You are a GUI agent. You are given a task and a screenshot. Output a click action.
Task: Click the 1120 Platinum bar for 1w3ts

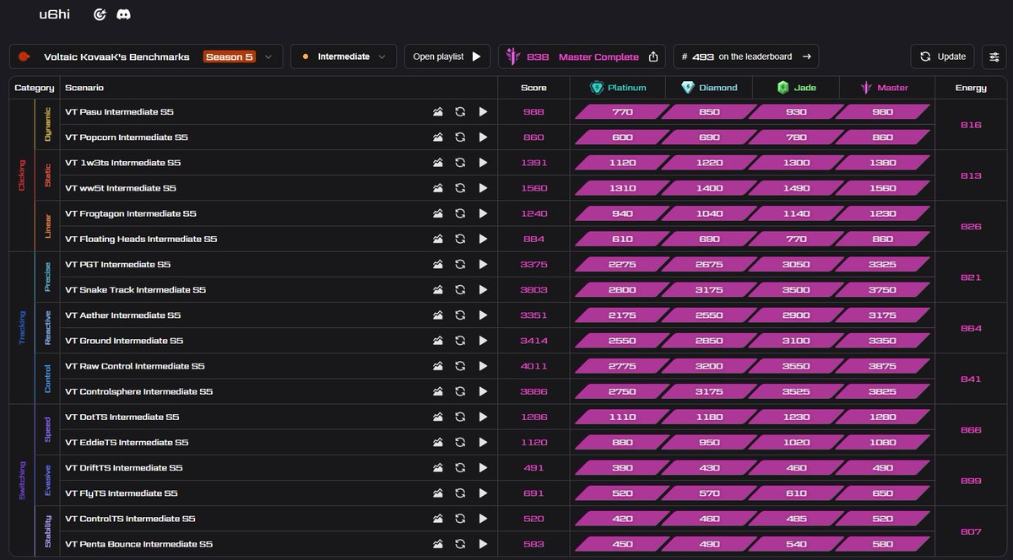[x=622, y=163]
